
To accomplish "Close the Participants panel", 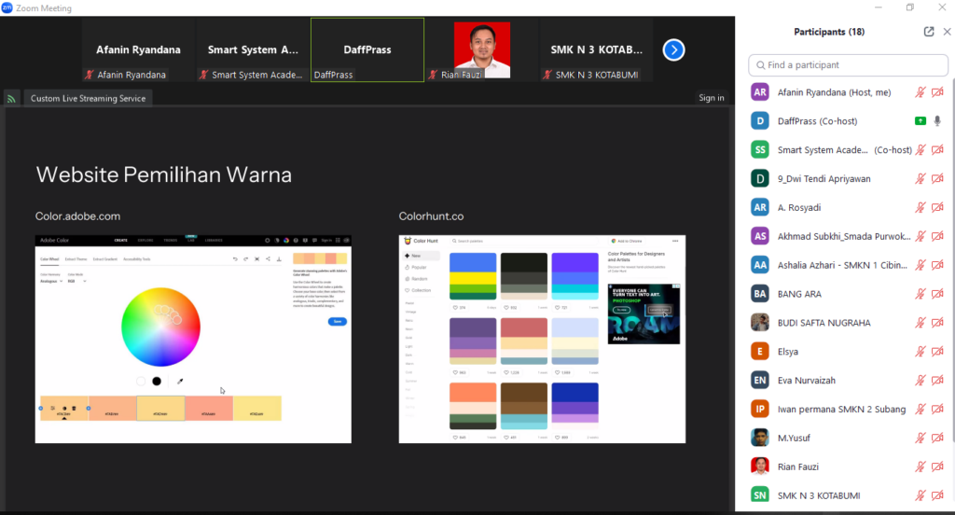I will coord(948,32).
